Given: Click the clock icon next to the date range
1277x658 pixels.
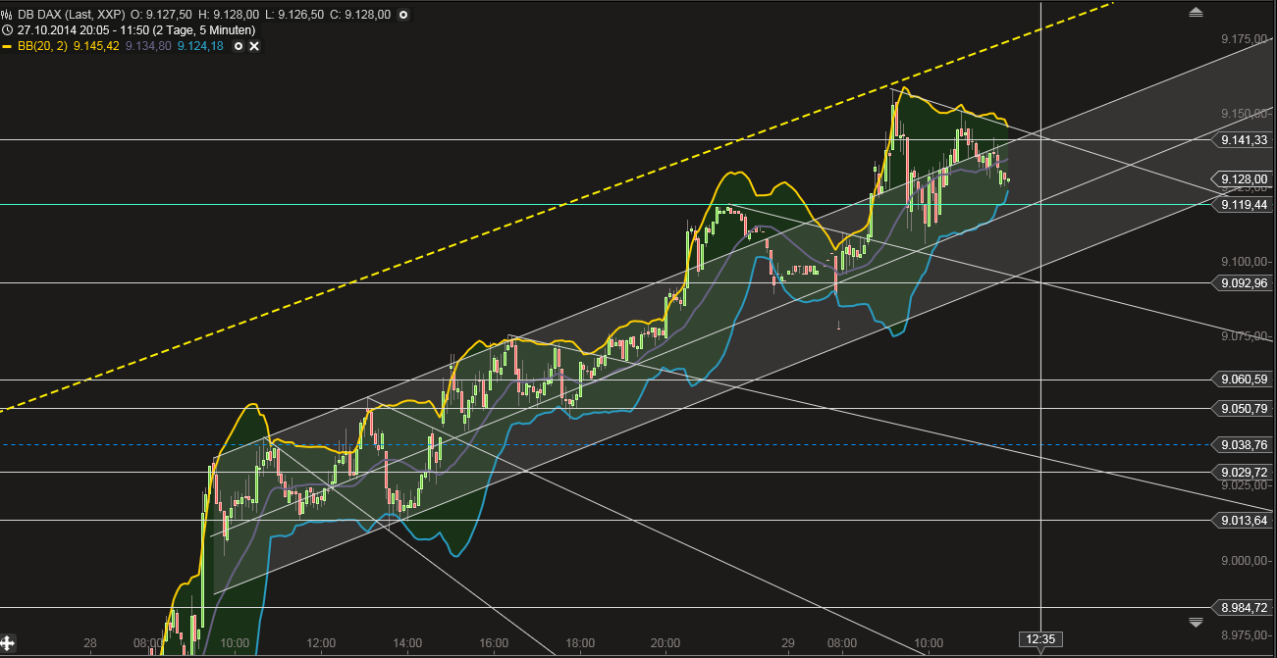Looking at the screenshot, I should click(x=8, y=30).
